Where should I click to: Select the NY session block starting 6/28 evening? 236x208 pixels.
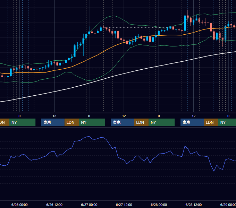pyautogui.click(x=227, y=122)
